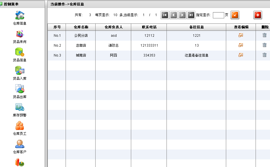The width and height of the screenshot is (270, 167).
Task: Click the 仓库名称 column header
Action: click(81, 27)
